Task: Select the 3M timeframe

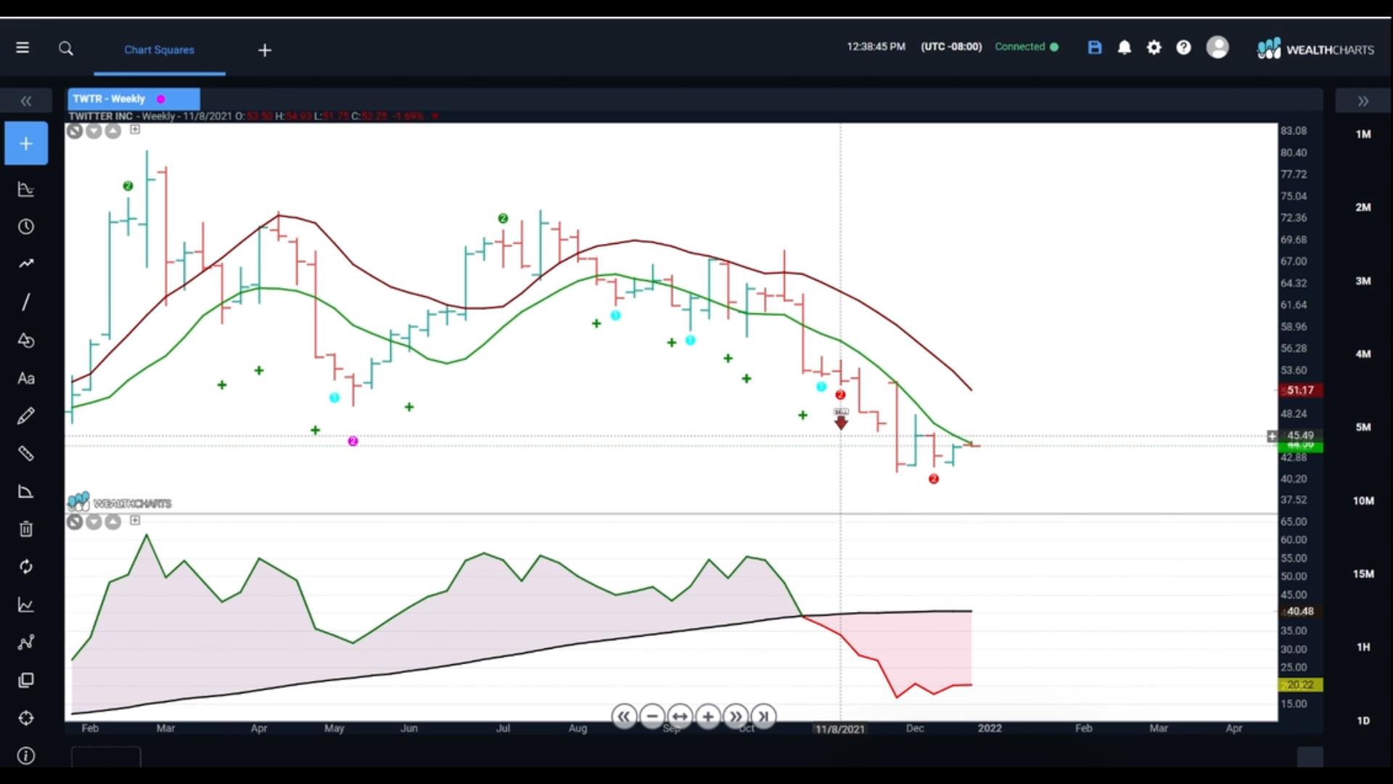Action: tap(1363, 281)
